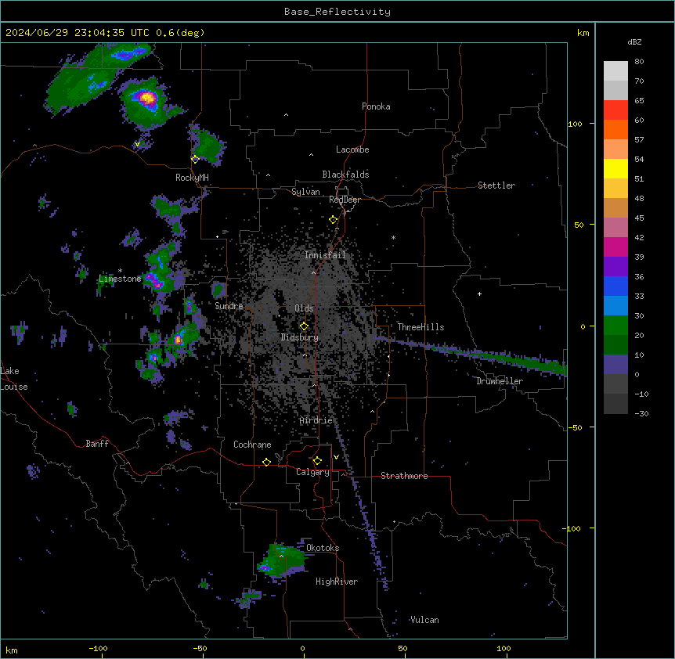Select the blue 36 dBZ color swatch
The height and width of the screenshot is (659, 675).
pos(615,286)
